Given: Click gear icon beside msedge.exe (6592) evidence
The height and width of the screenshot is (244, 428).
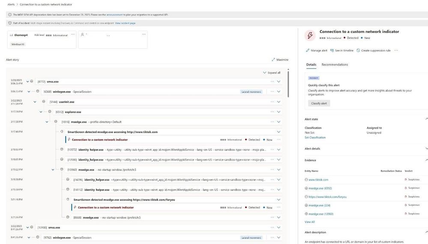Looking at the screenshot, I should 306,188.
